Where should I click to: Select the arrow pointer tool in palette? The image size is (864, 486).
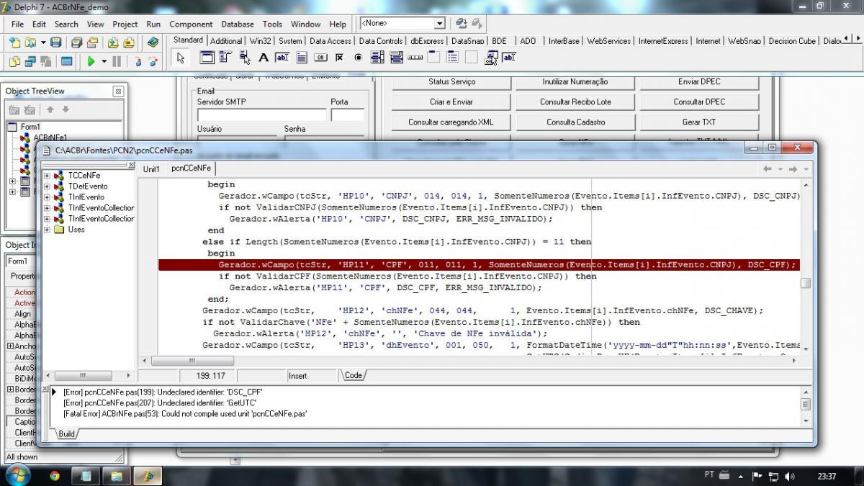(181, 58)
